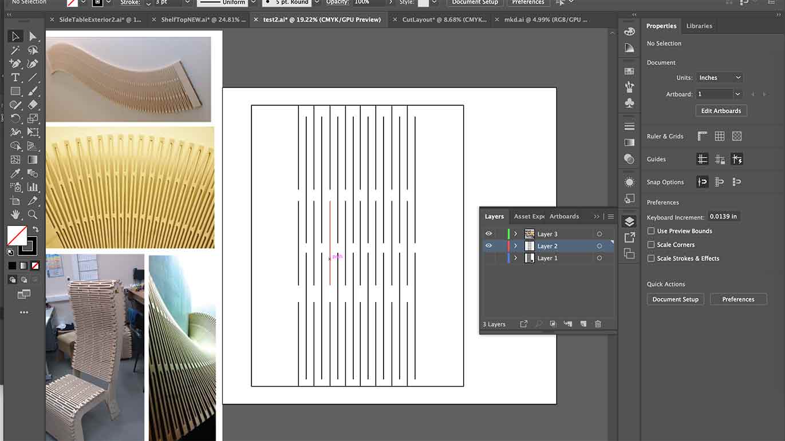This screenshot has width=785, height=441.
Task: Choose the Direct Selection tool
Action: pos(33,37)
